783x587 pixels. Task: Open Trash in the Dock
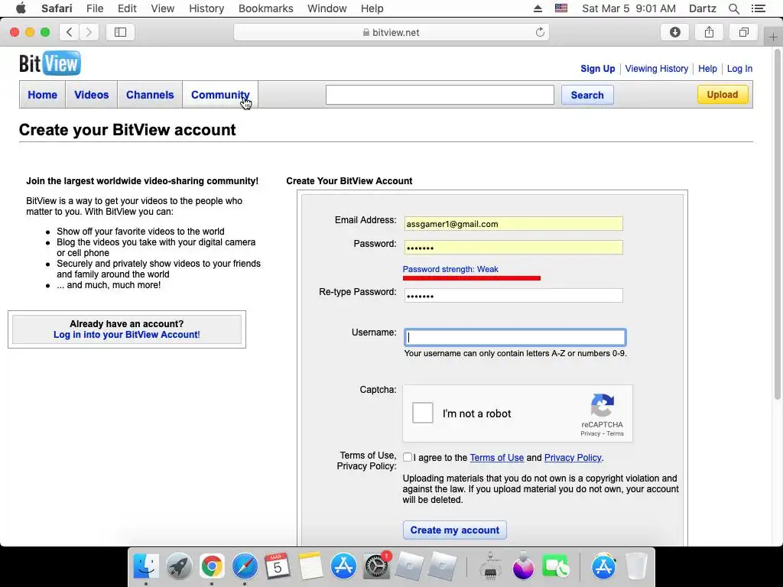click(636, 566)
